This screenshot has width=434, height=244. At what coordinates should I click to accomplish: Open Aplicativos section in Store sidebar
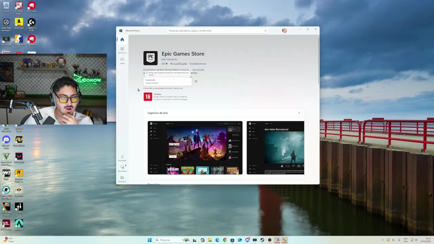tap(122, 50)
